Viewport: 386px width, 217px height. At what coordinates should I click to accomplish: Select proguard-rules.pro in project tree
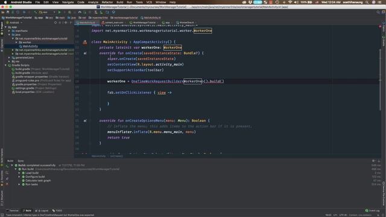point(27,80)
